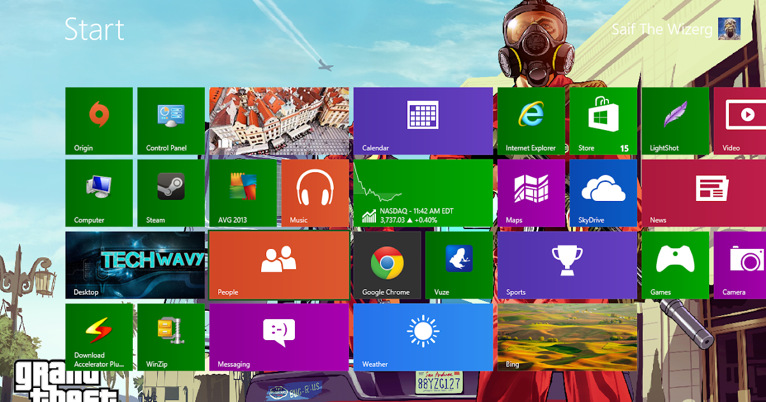Open the News tile
Viewport: 766px width, 402px height.
point(703,193)
